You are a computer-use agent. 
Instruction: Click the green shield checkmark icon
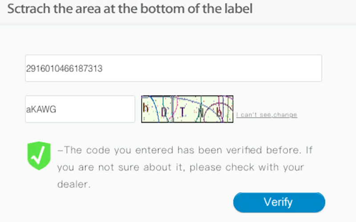(x=39, y=156)
